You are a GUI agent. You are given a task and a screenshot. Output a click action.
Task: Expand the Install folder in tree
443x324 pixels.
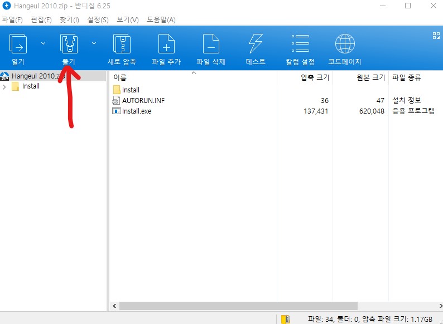(4, 87)
